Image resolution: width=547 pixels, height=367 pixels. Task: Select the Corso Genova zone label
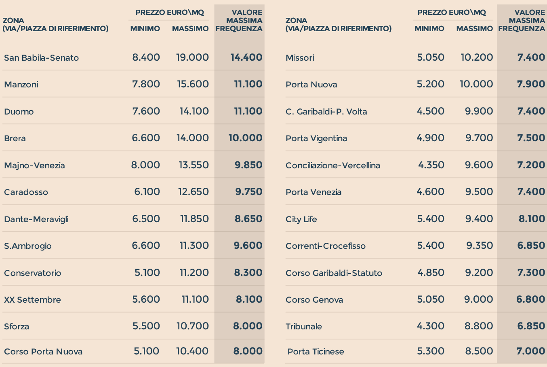314,300
